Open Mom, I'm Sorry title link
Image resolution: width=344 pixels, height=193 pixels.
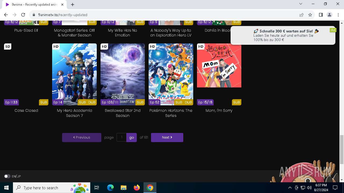click(219, 110)
